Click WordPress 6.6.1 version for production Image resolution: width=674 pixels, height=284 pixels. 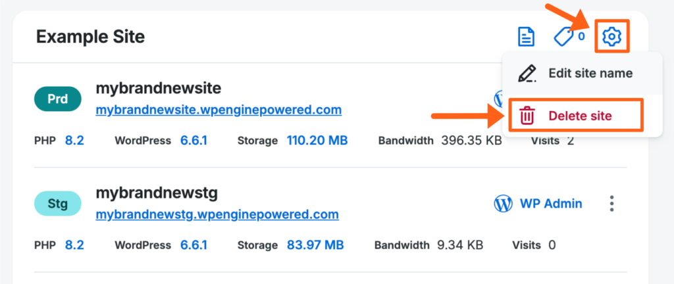pos(194,140)
